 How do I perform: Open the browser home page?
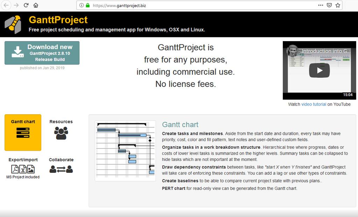point(36,5)
